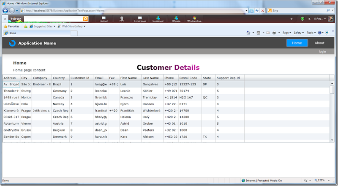
Task: Click the grid's scroll down arrow
Action: [x=332, y=140]
